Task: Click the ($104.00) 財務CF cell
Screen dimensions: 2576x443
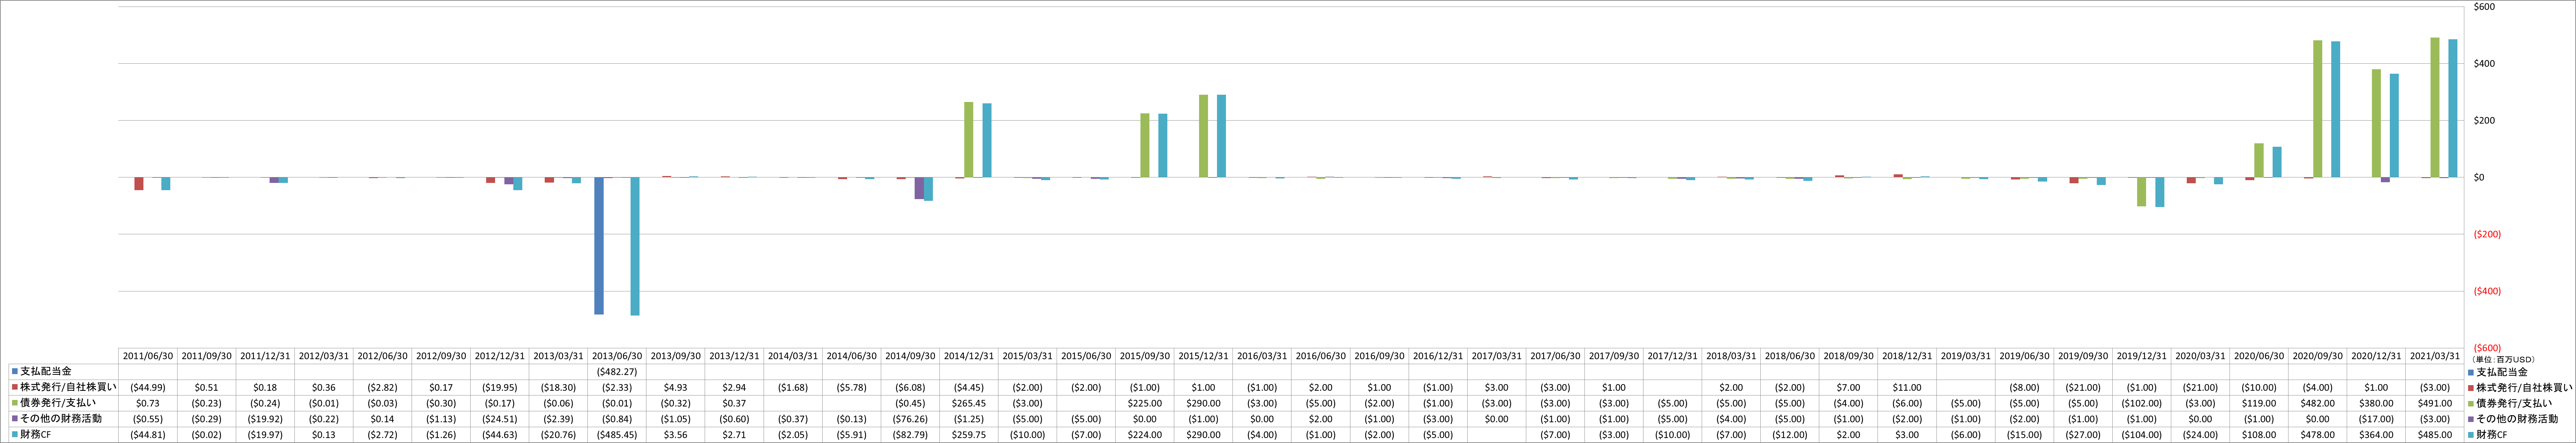Action: 2142,435
